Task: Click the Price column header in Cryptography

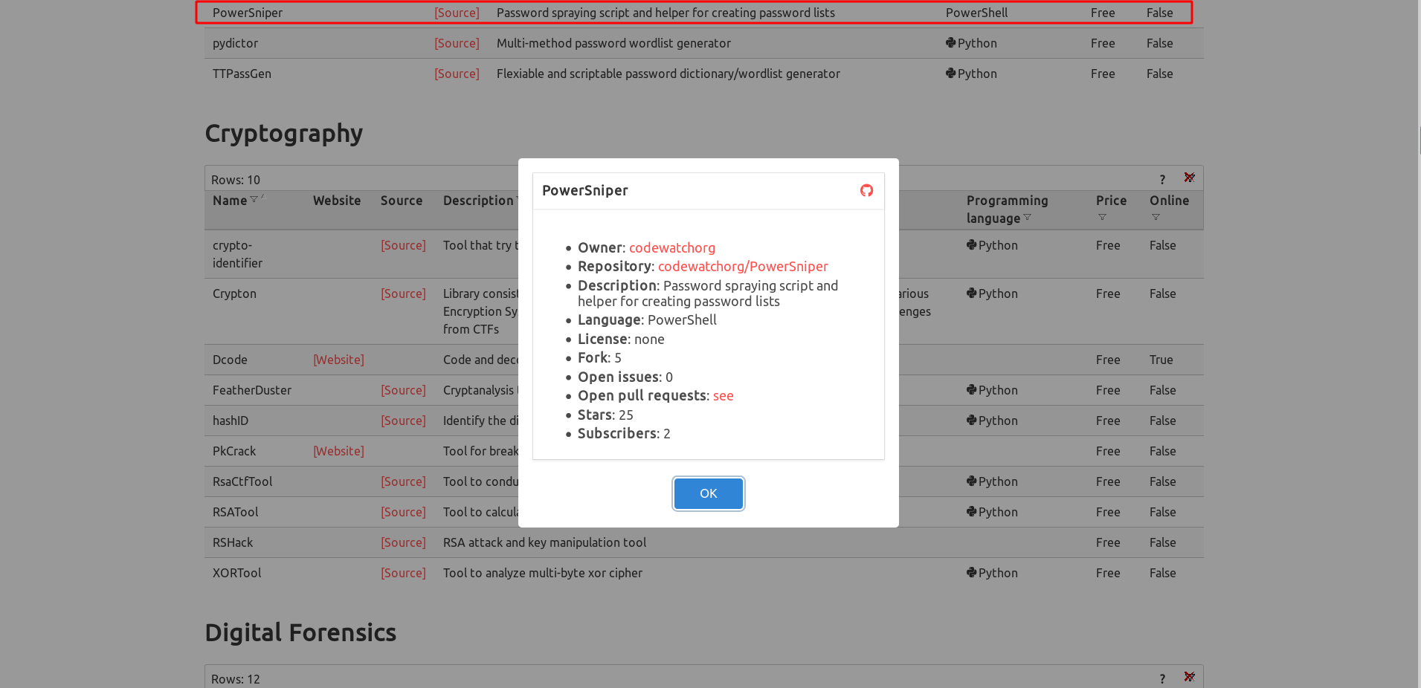Action: pyautogui.click(x=1111, y=201)
